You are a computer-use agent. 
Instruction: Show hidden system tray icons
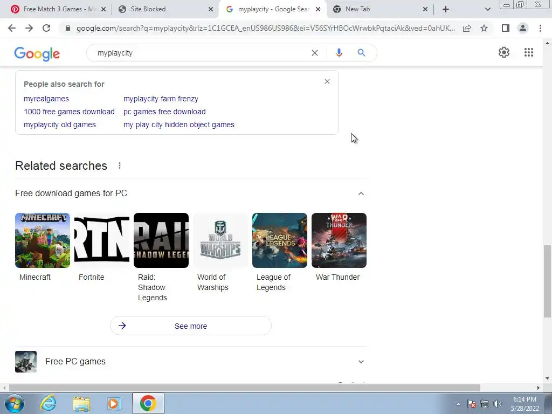pyautogui.click(x=458, y=404)
